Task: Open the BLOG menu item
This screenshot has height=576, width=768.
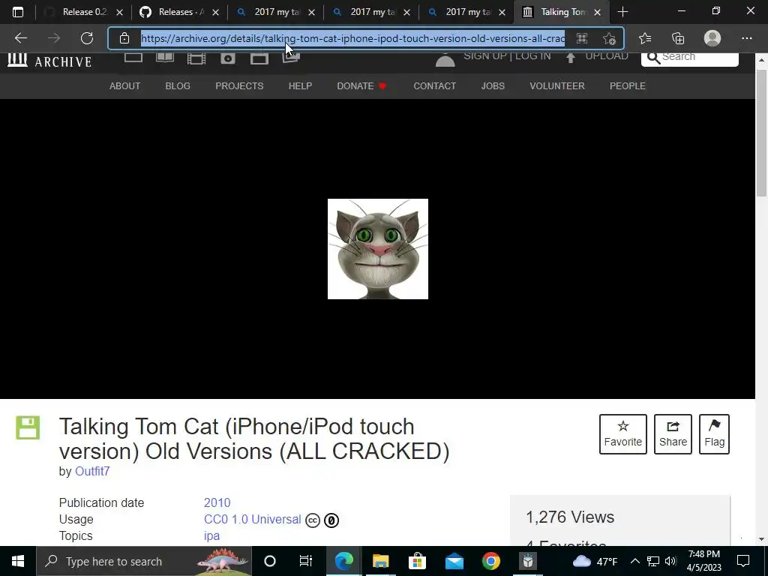Action: point(178,86)
